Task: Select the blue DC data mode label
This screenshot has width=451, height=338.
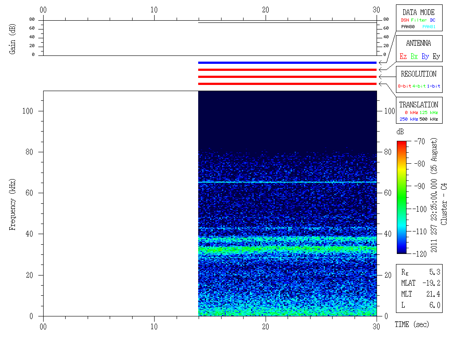Action: pyautogui.click(x=433, y=20)
